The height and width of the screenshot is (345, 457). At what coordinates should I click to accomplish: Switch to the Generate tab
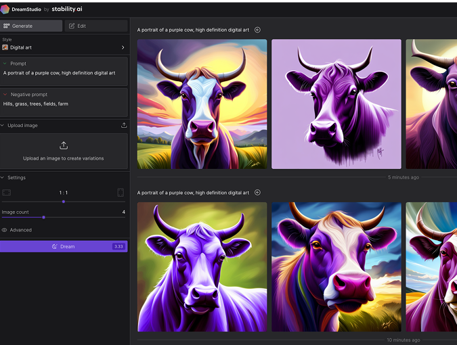pyautogui.click(x=32, y=26)
